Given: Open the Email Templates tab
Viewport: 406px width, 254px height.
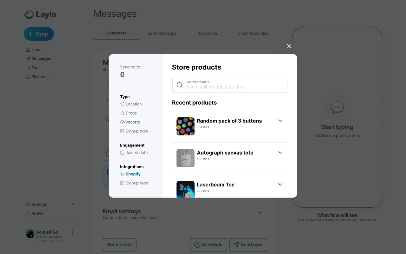Looking at the screenshot, I should click(253, 33).
